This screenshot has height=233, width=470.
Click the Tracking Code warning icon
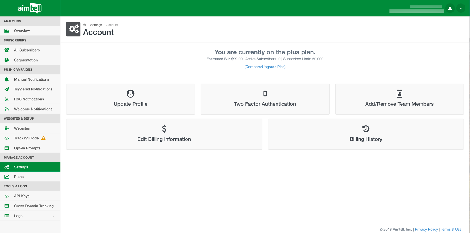point(43,138)
